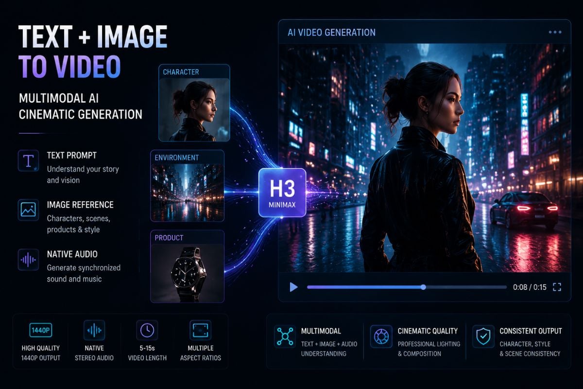Click the MULTIMODAL feature heading
The image size is (583, 389).
click(x=321, y=331)
